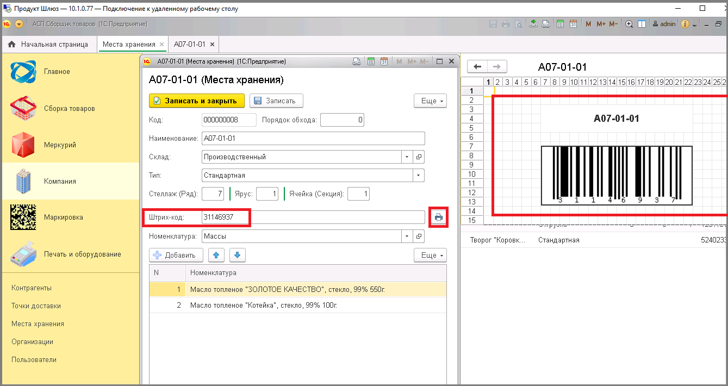The image size is (728, 386).
Task: Move row down with arrow button
Action: [238, 255]
